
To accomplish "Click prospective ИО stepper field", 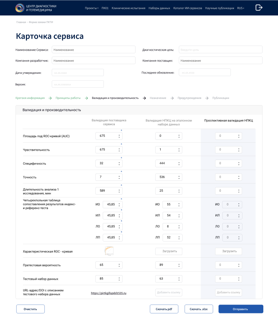I will (x=232, y=204).
